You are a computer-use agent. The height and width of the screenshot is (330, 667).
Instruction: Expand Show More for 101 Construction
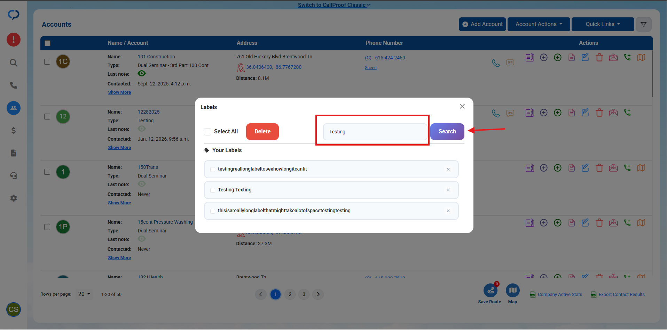click(119, 92)
